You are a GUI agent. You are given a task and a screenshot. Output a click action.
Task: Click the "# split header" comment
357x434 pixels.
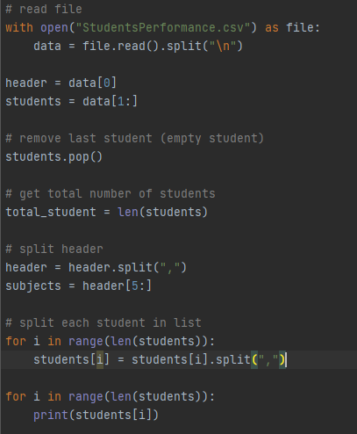point(54,250)
